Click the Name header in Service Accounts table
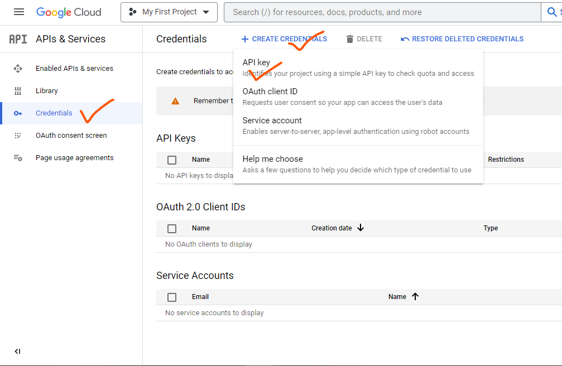Screen dimensions: 562x366 point(397,297)
